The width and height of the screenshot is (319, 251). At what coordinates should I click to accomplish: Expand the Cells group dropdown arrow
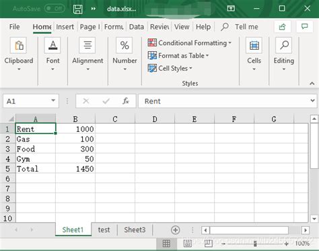(x=254, y=69)
